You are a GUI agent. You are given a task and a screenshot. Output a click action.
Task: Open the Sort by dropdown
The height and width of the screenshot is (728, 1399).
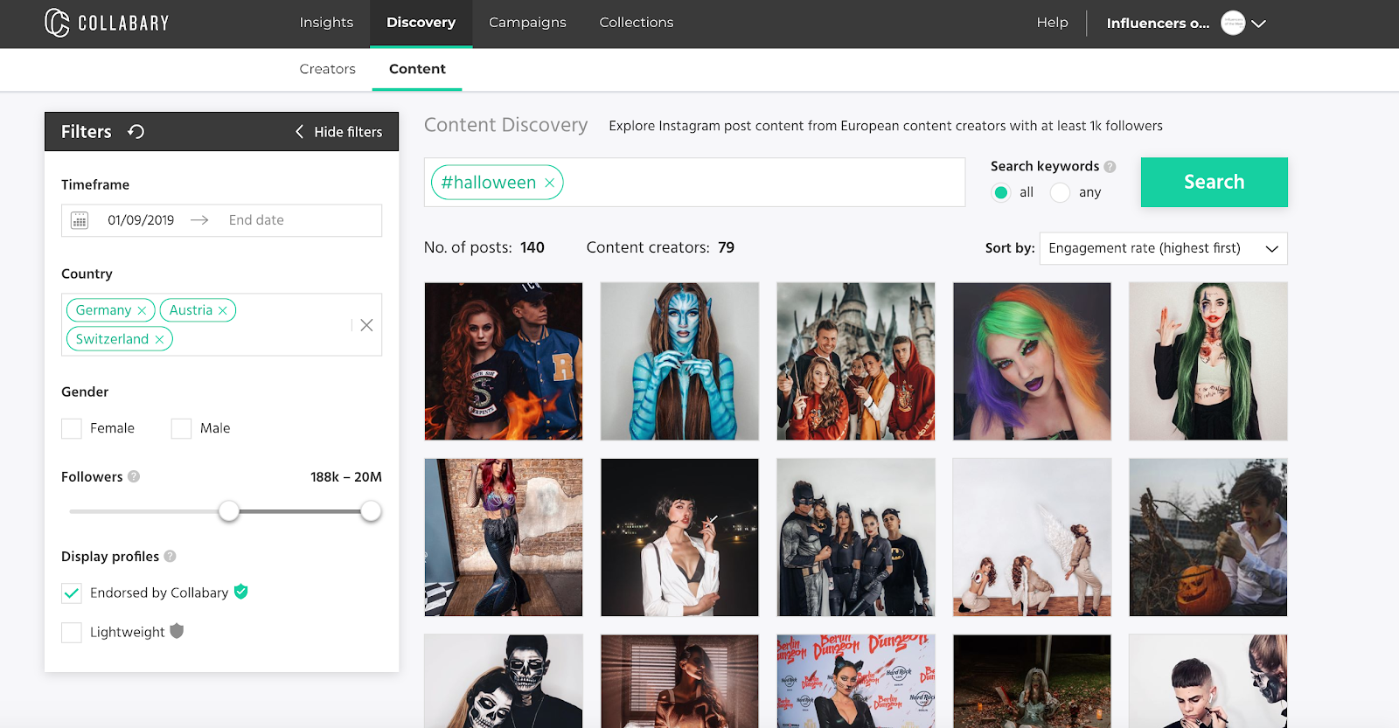point(1163,248)
